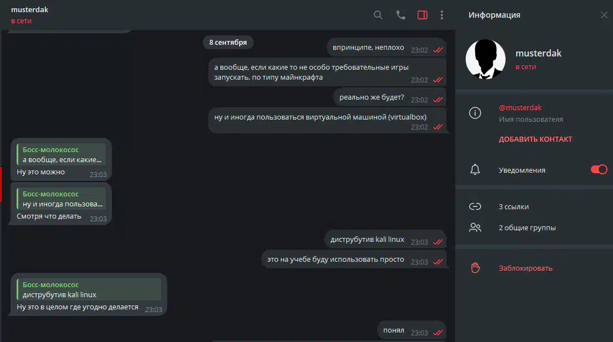Open musterdak's profile photo
This screenshot has height=342, width=613.
point(486,59)
